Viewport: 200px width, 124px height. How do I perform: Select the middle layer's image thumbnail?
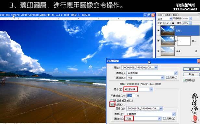pos(168,41)
